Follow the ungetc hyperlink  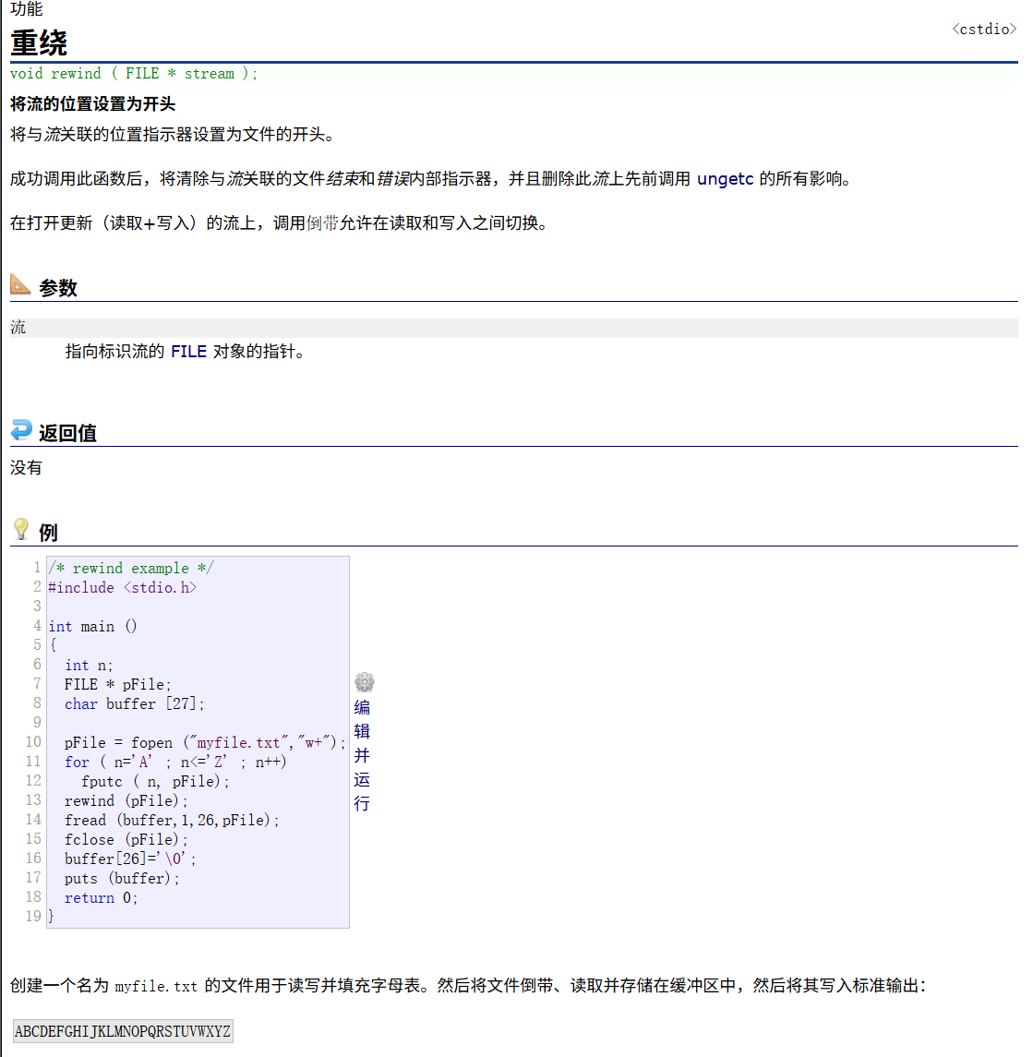725,179
